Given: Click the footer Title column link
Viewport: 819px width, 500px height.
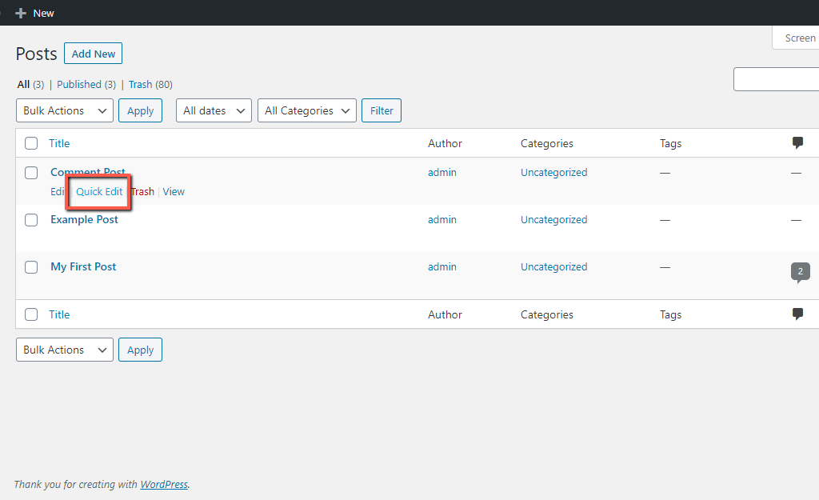Looking at the screenshot, I should pyautogui.click(x=59, y=314).
